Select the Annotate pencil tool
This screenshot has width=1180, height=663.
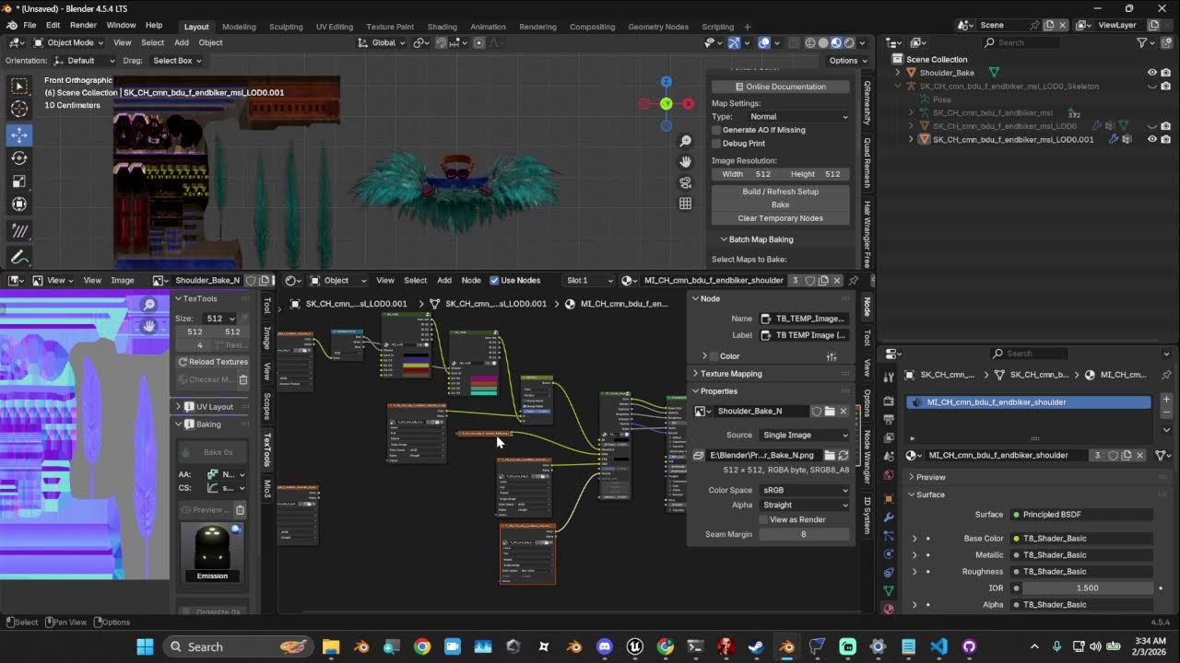[19, 257]
